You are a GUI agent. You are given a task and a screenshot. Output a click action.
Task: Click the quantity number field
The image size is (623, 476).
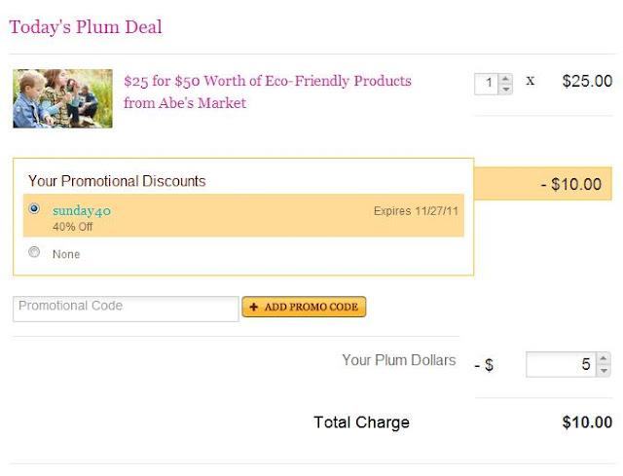(487, 84)
